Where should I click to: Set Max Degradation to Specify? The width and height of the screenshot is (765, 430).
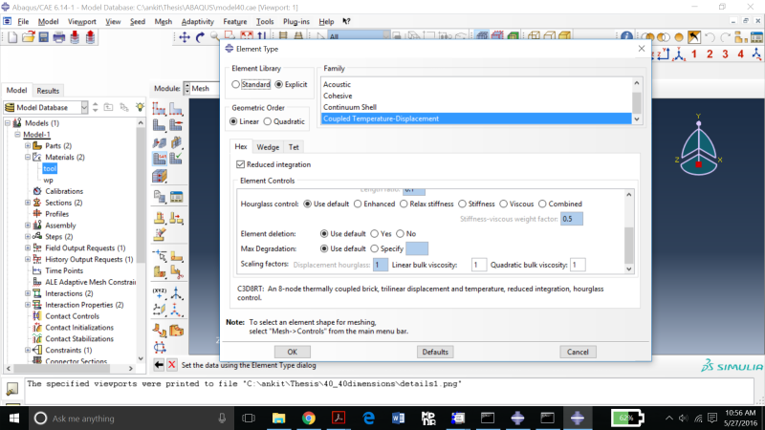coord(374,248)
